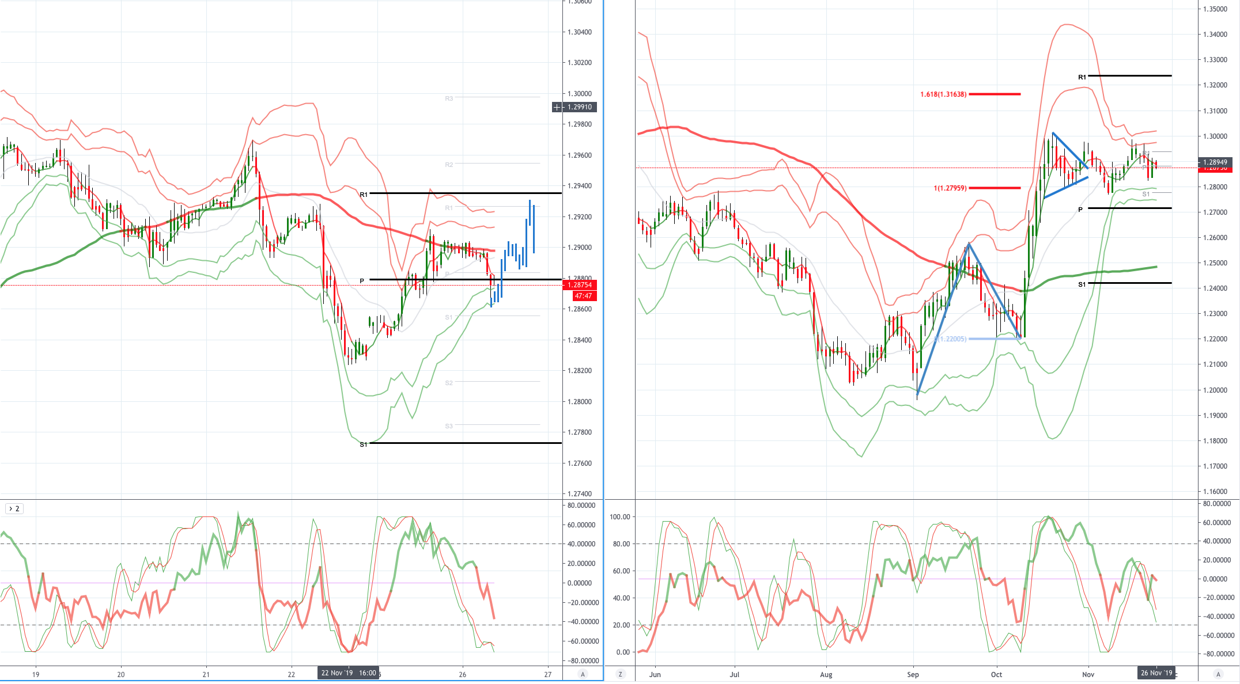Select the faint '0(1.22005)' Fibonacci label

[950, 339]
